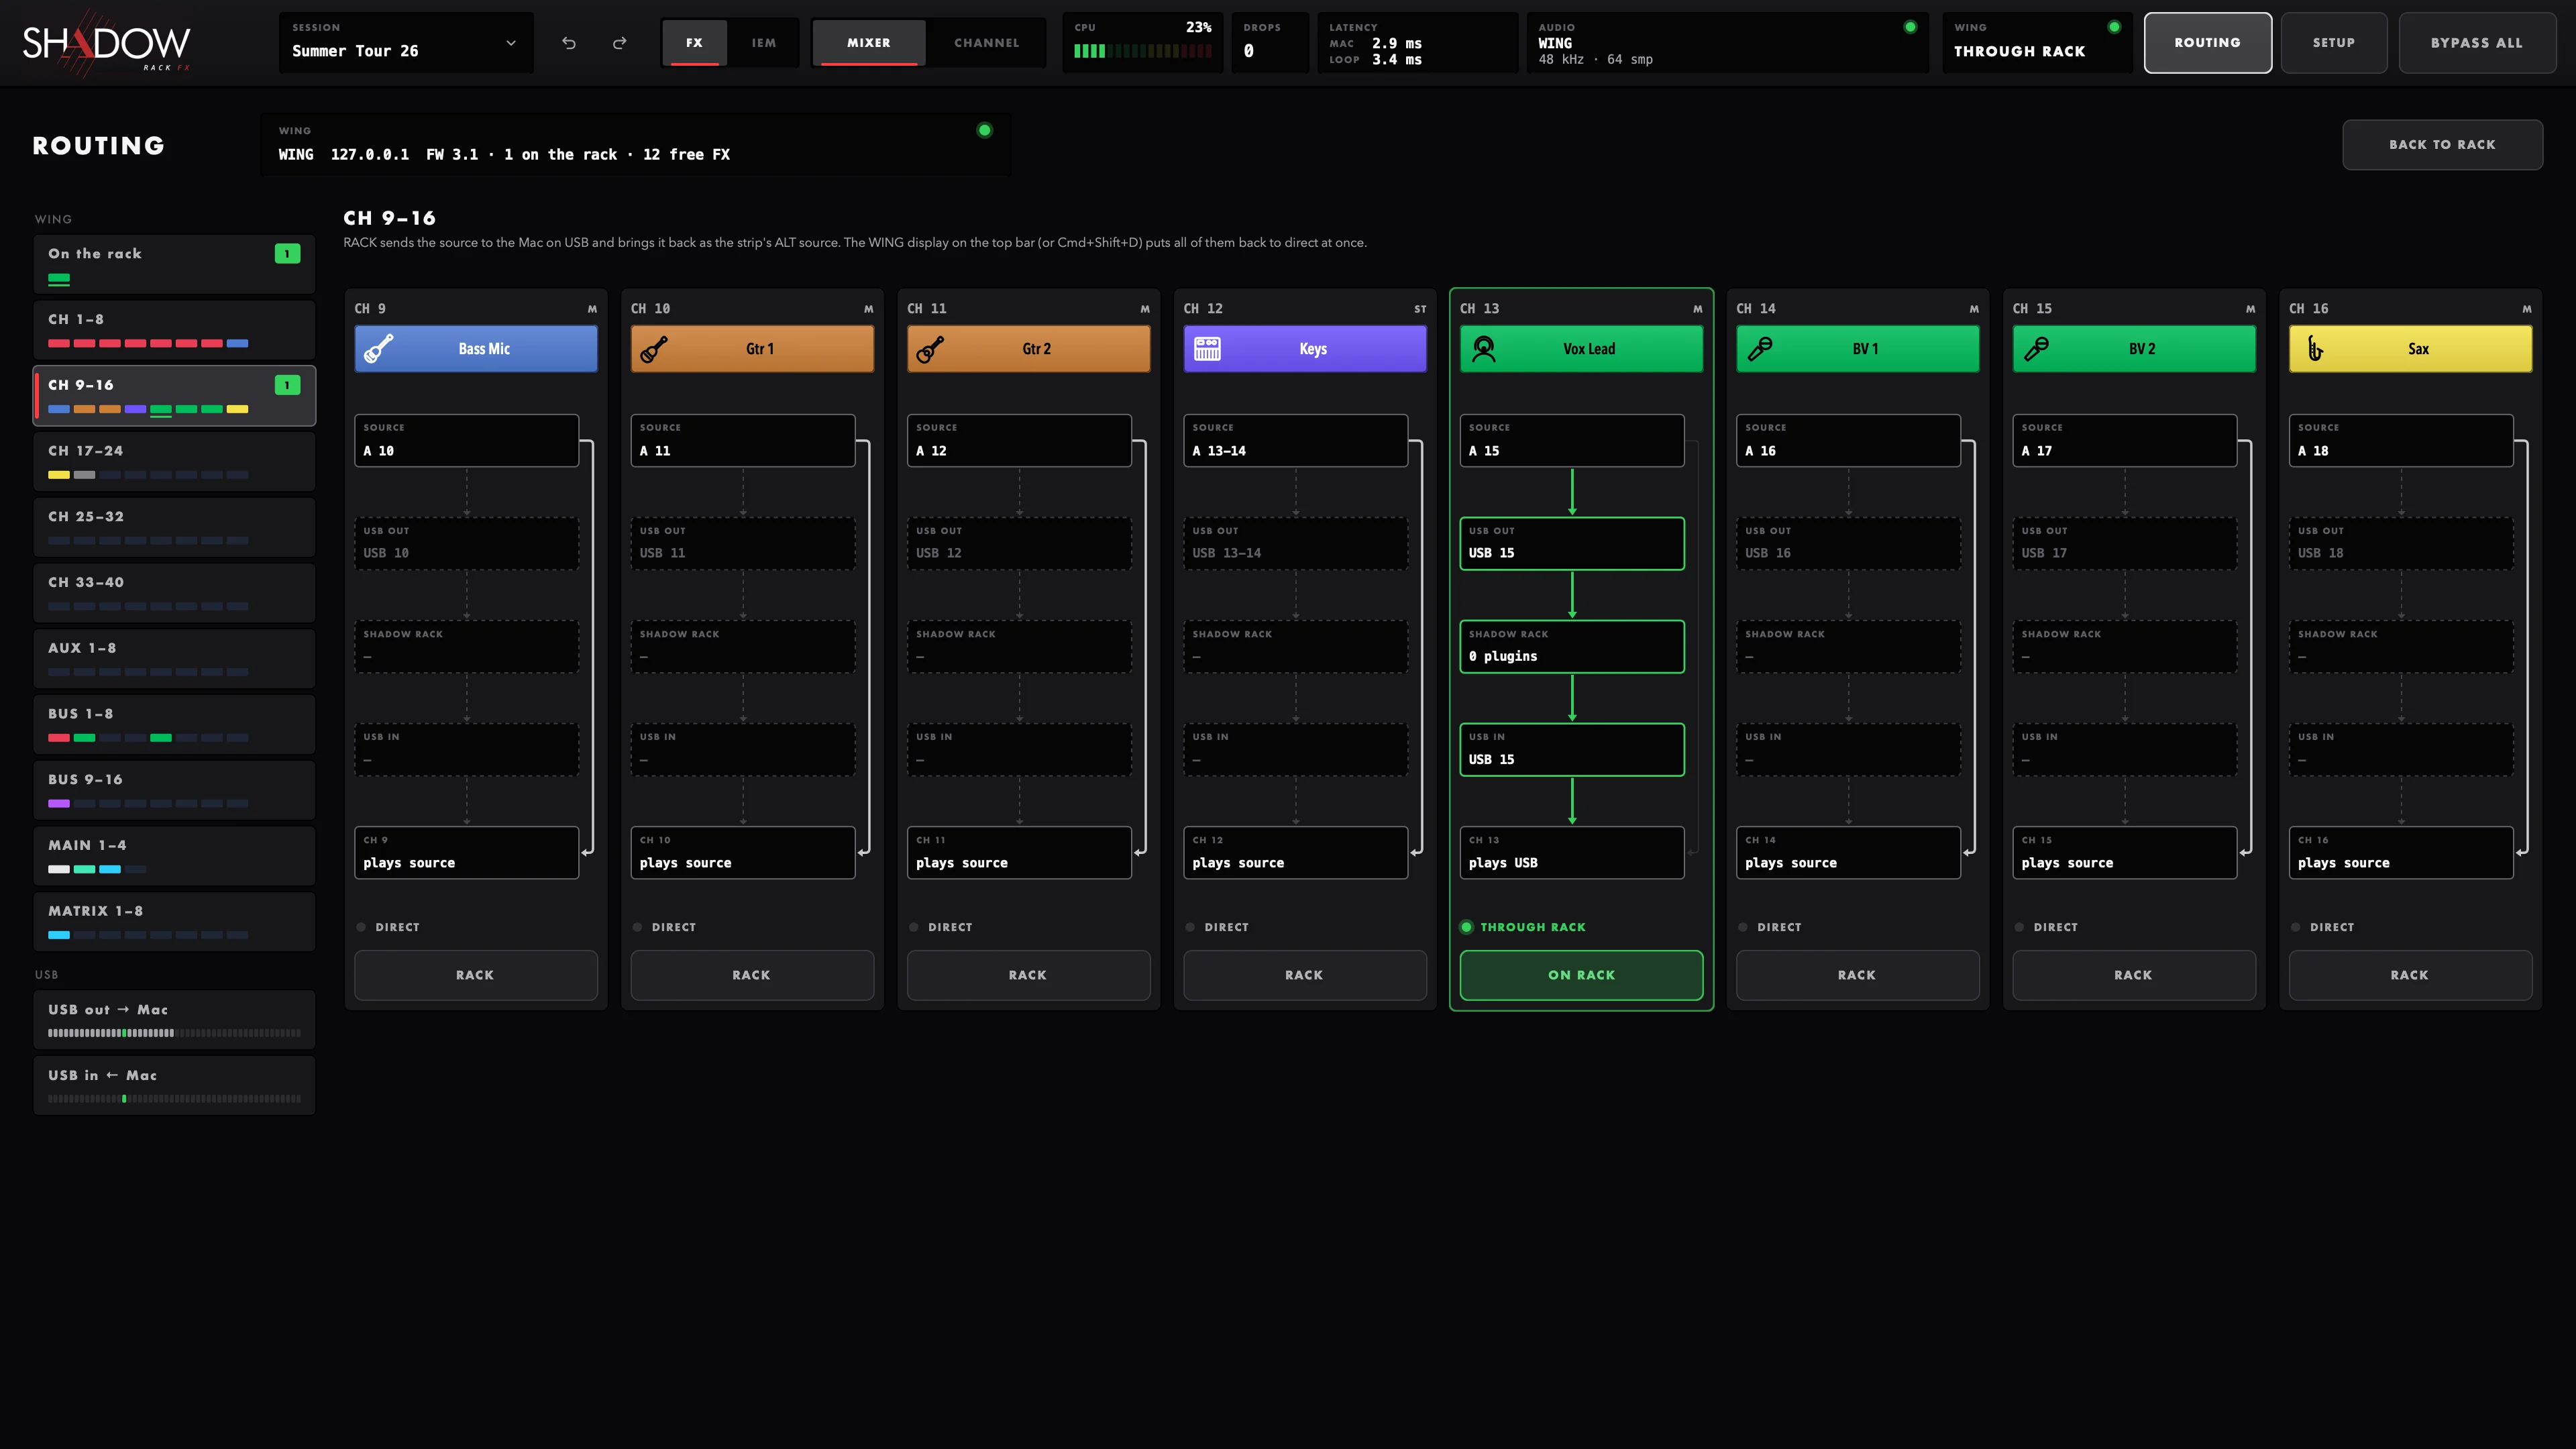
Task: Open USB out → Mac panel
Action: [175, 1020]
